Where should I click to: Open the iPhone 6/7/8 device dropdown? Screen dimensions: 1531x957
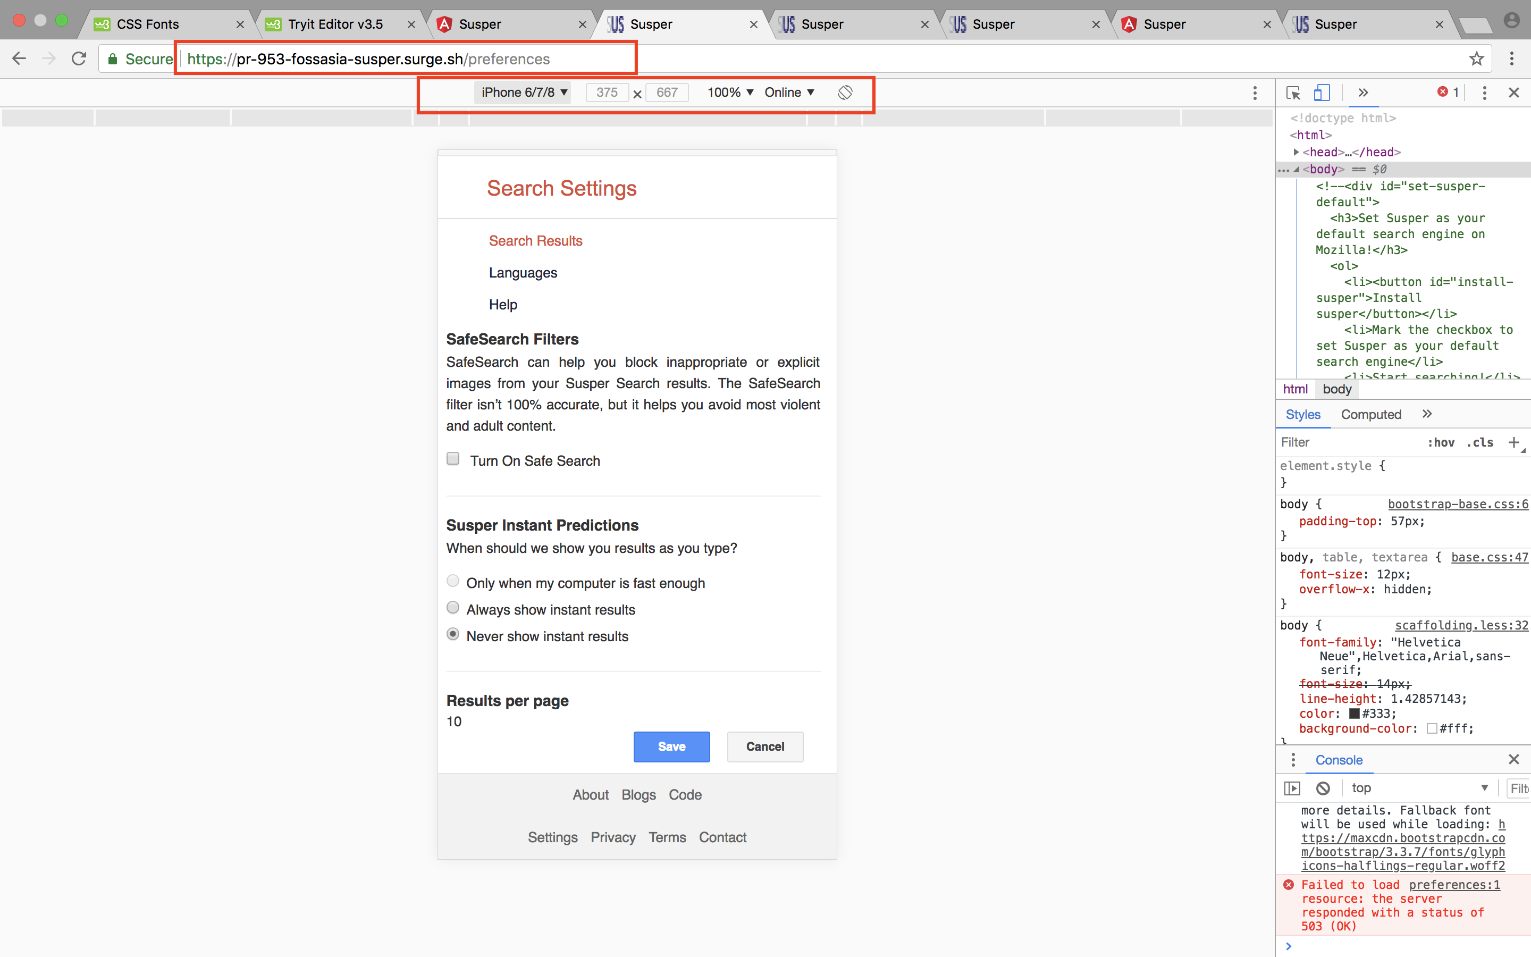point(523,93)
